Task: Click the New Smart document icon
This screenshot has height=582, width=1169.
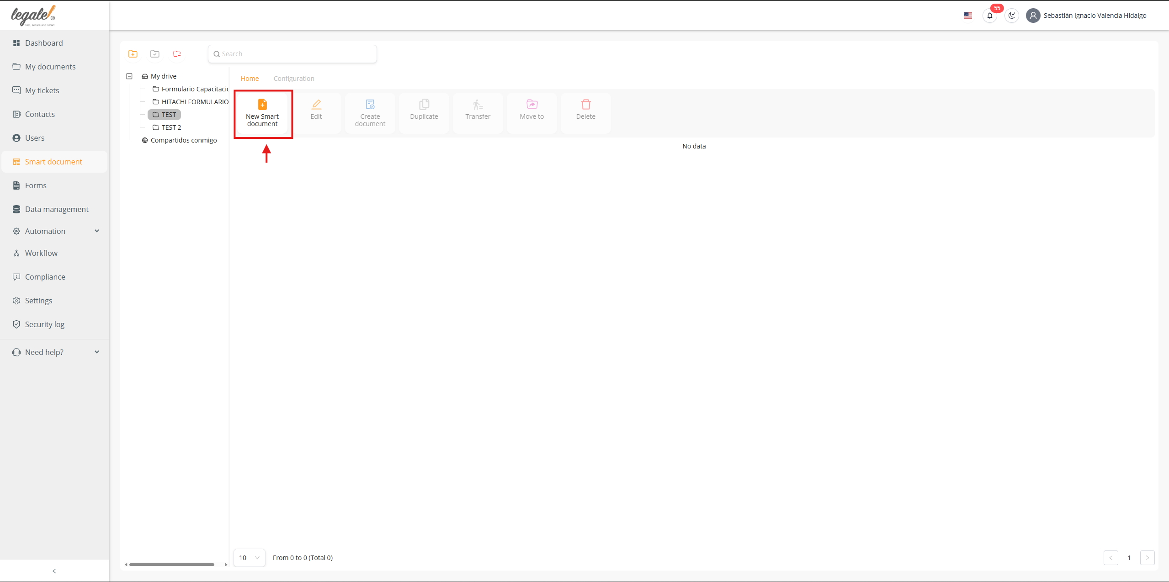Action: (262, 105)
